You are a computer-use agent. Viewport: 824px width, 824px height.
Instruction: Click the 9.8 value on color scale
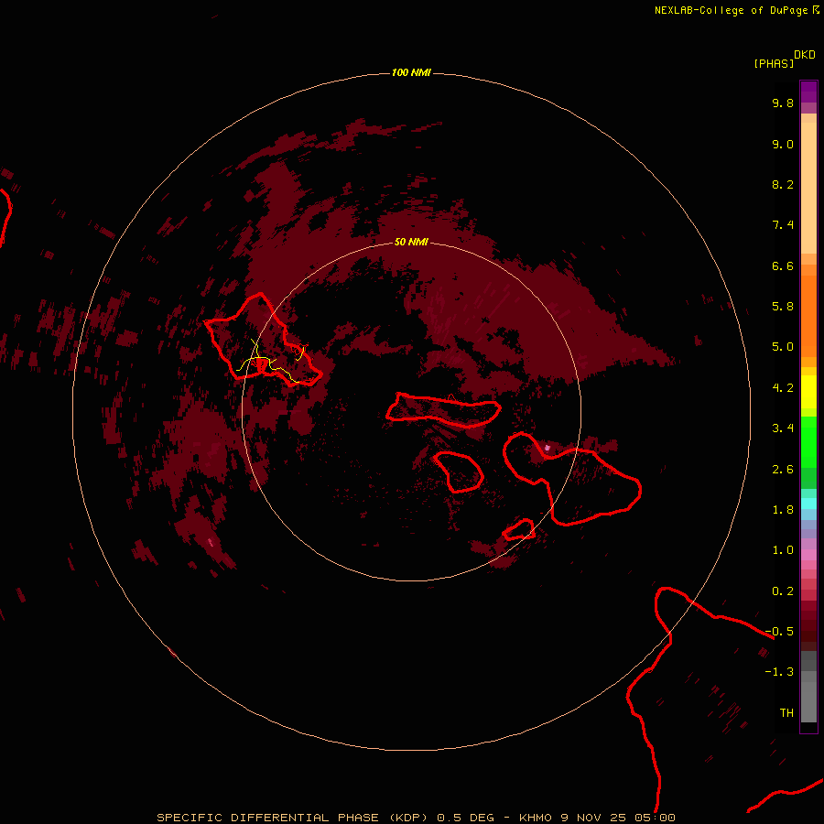click(x=783, y=103)
